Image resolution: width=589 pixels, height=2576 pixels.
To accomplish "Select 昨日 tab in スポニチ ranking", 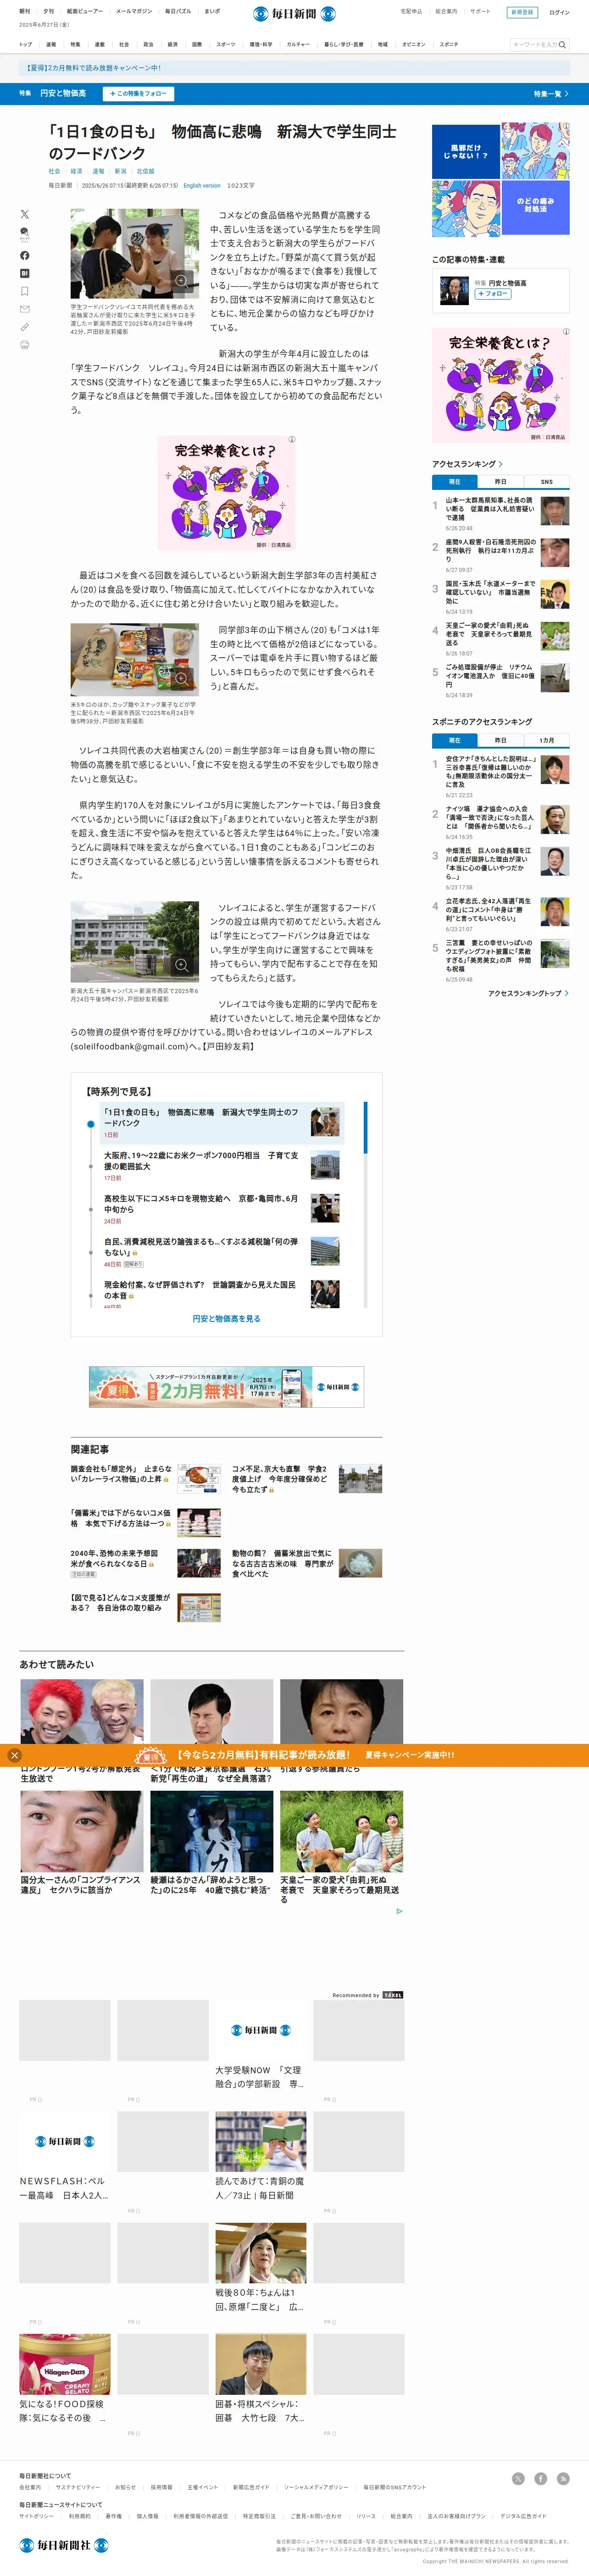I will pyautogui.click(x=501, y=740).
